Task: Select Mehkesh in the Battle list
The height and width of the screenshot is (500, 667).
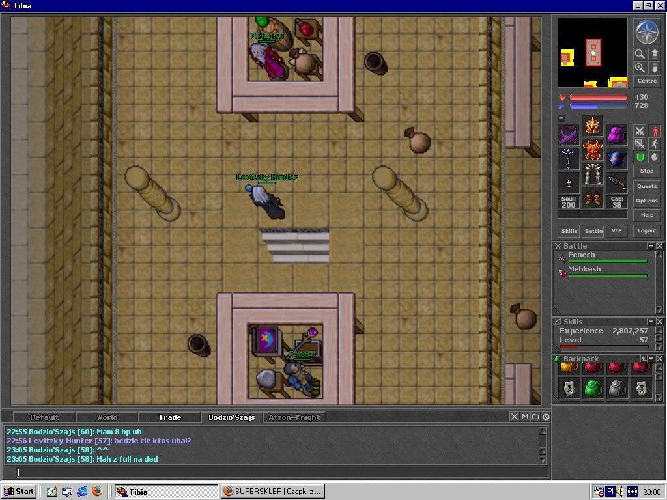Action: coord(604,271)
